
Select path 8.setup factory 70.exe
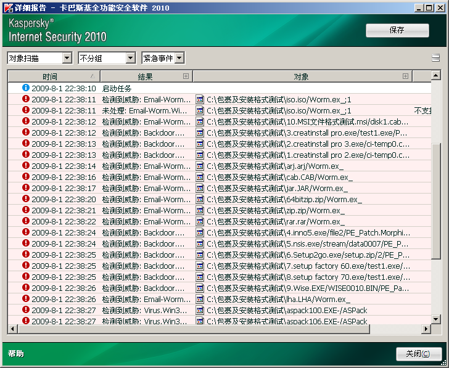[x=308, y=277]
